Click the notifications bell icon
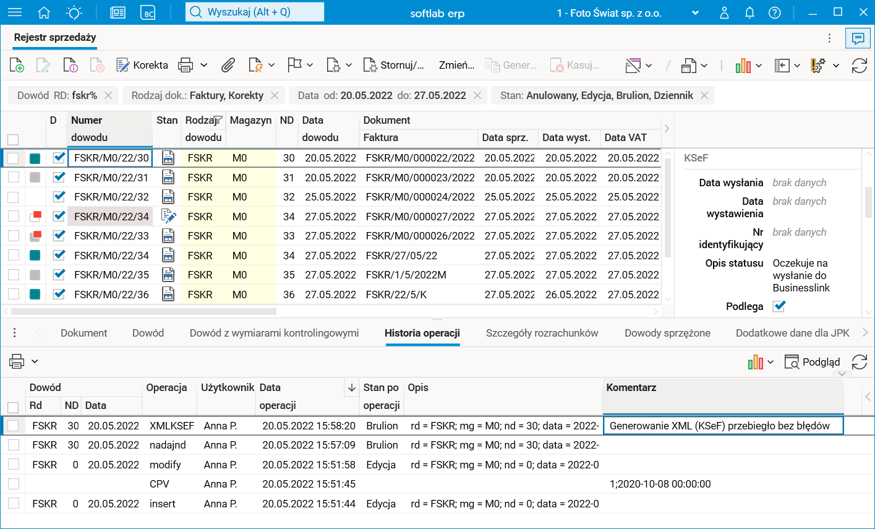Screen dimensions: 875x529 (749, 12)
